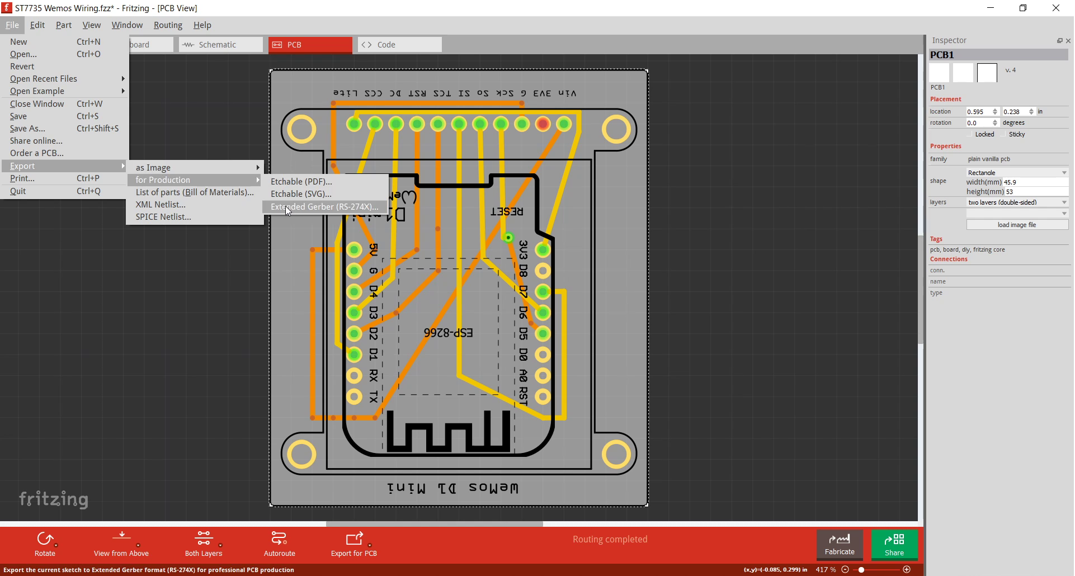The height and width of the screenshot is (576, 1075).
Task: Click the Export for PCB icon
Action: coord(354,539)
